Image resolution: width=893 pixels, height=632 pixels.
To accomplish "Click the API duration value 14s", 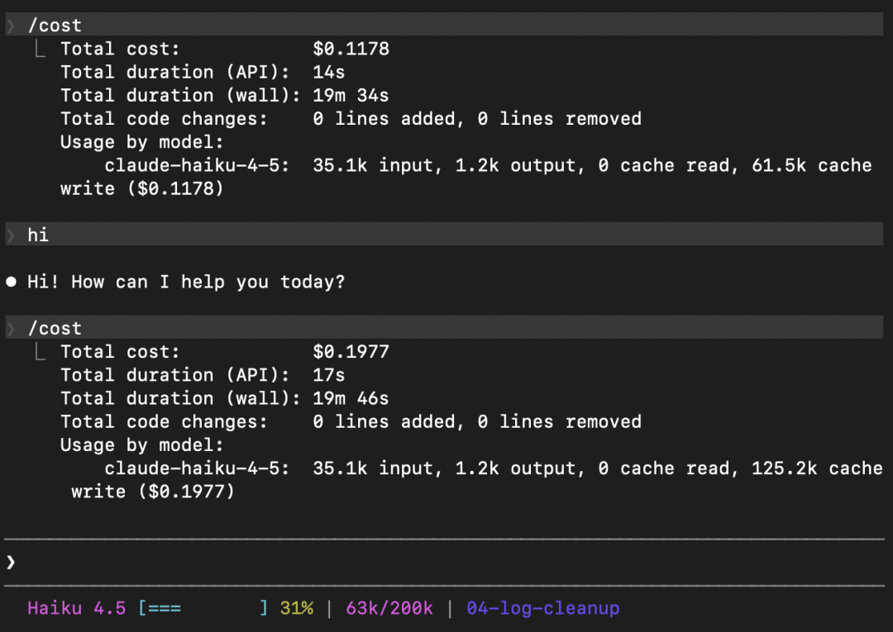I will [x=328, y=72].
